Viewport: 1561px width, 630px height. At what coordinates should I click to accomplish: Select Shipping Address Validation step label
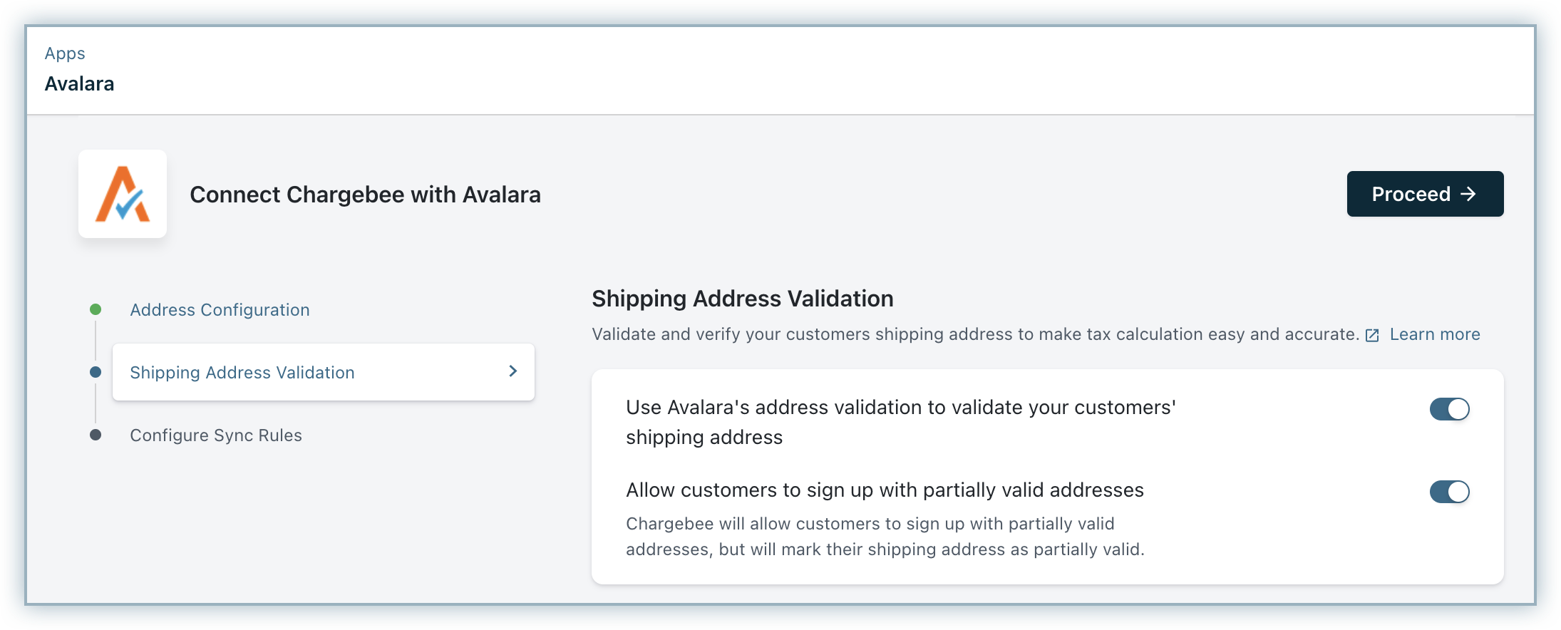coord(242,373)
